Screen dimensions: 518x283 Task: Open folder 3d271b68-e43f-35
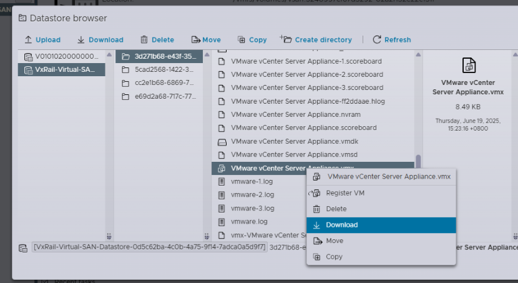pos(159,56)
